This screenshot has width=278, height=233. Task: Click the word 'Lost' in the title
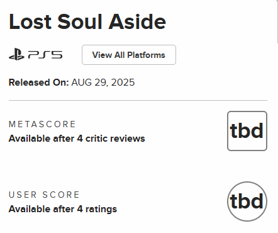tap(30, 22)
